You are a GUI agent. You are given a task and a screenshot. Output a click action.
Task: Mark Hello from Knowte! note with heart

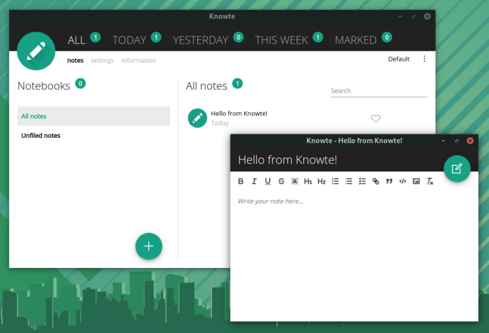tap(376, 119)
